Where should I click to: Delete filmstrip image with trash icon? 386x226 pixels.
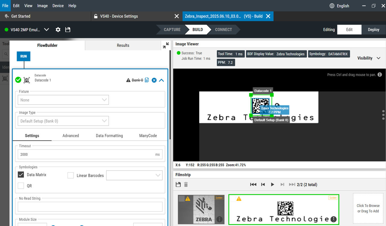pyautogui.click(x=186, y=184)
